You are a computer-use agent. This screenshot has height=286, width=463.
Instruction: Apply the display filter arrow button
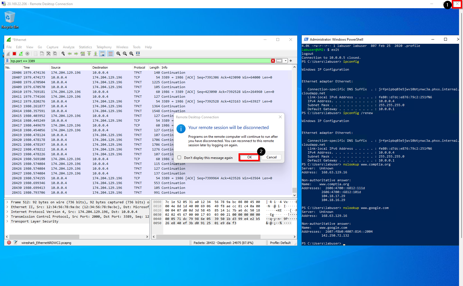pyautogui.click(x=279, y=61)
